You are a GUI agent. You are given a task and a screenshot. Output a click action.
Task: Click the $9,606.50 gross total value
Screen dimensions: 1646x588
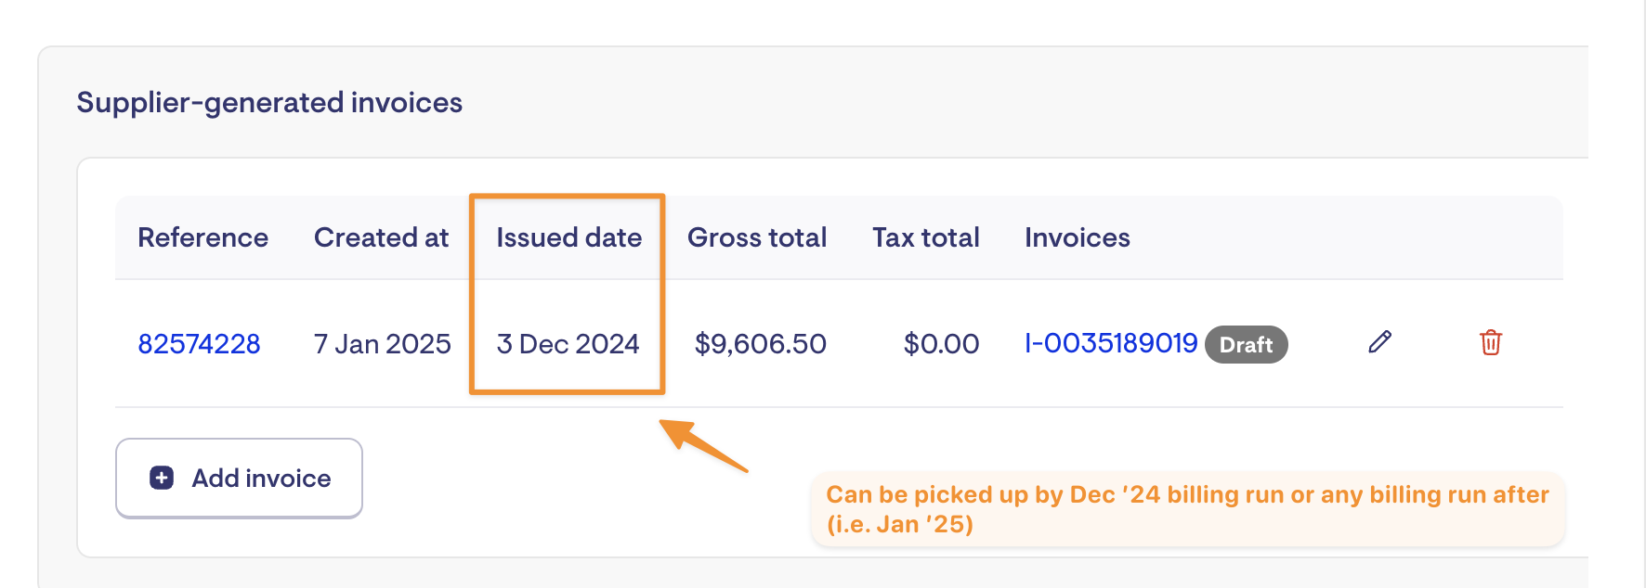761,344
